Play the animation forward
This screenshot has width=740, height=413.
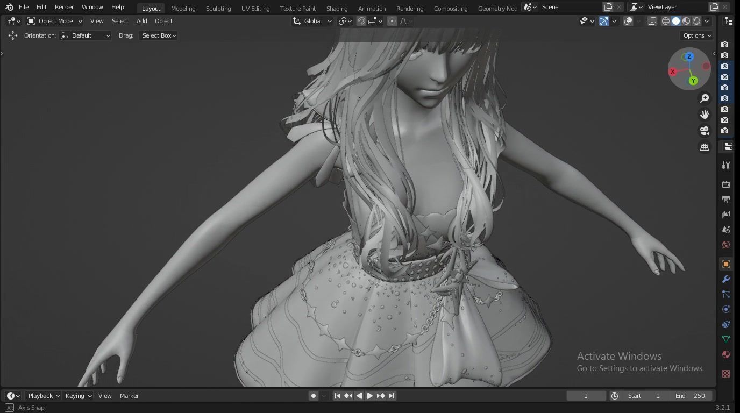click(370, 396)
